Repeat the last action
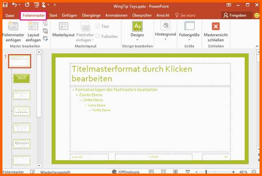The width and height of the screenshot is (262, 176). (27, 5)
